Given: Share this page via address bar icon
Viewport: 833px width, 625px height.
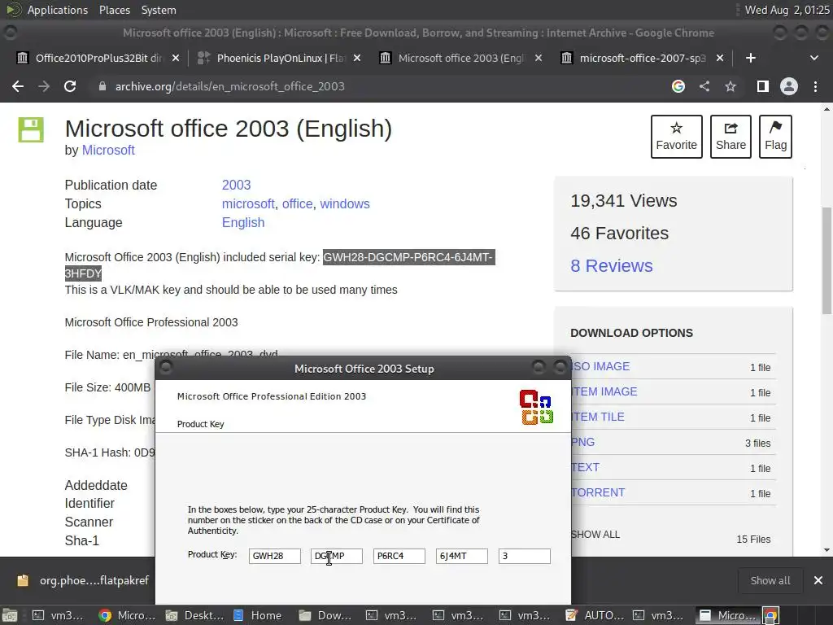Looking at the screenshot, I should [704, 86].
